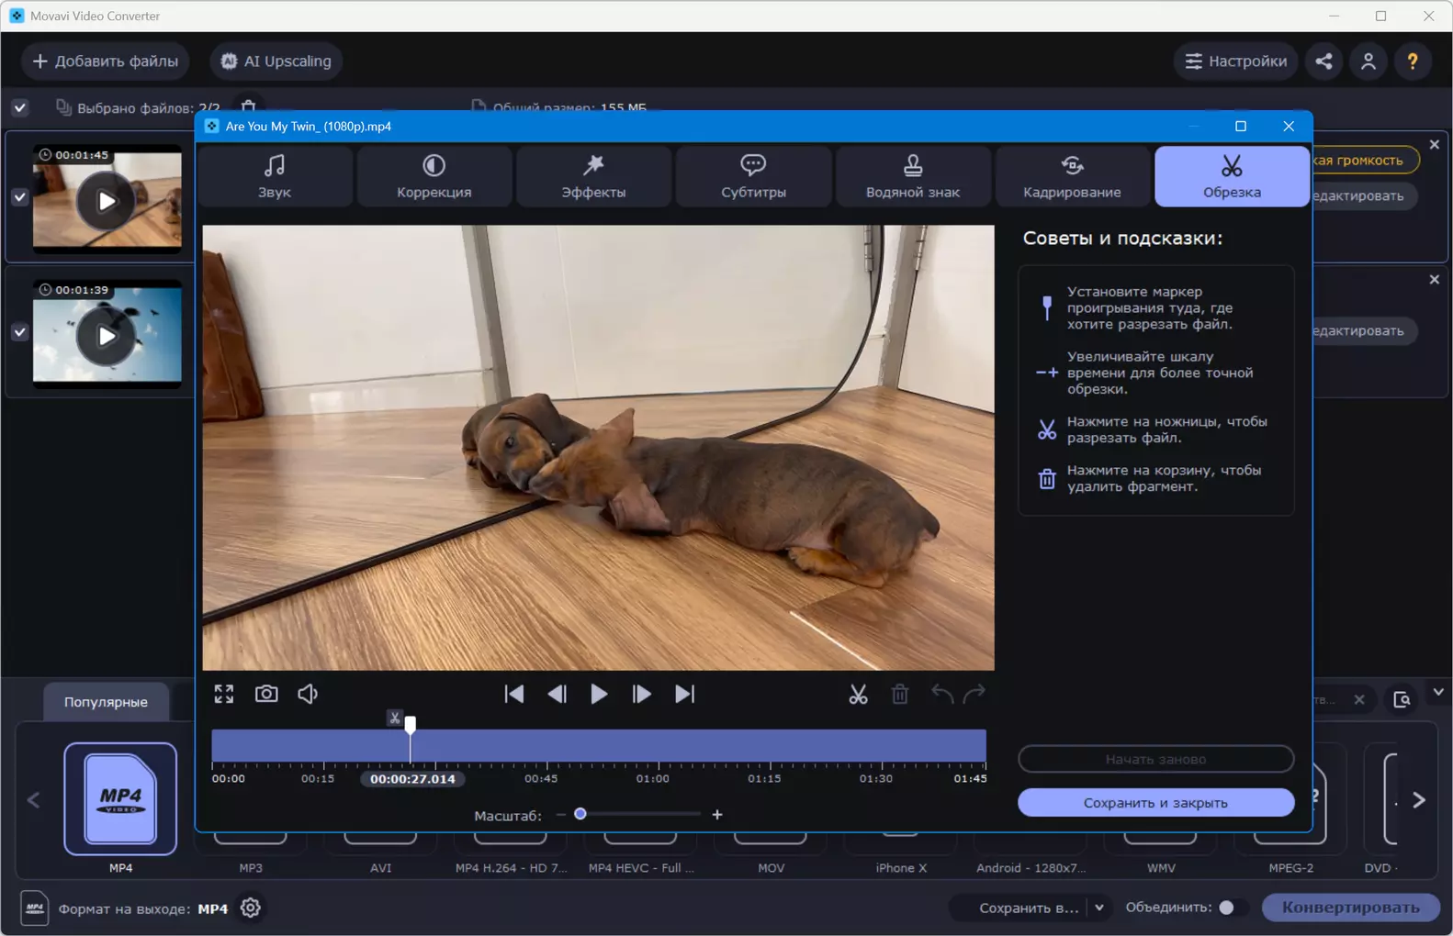
Task: Select the Обрезка trim tab
Action: point(1232,176)
